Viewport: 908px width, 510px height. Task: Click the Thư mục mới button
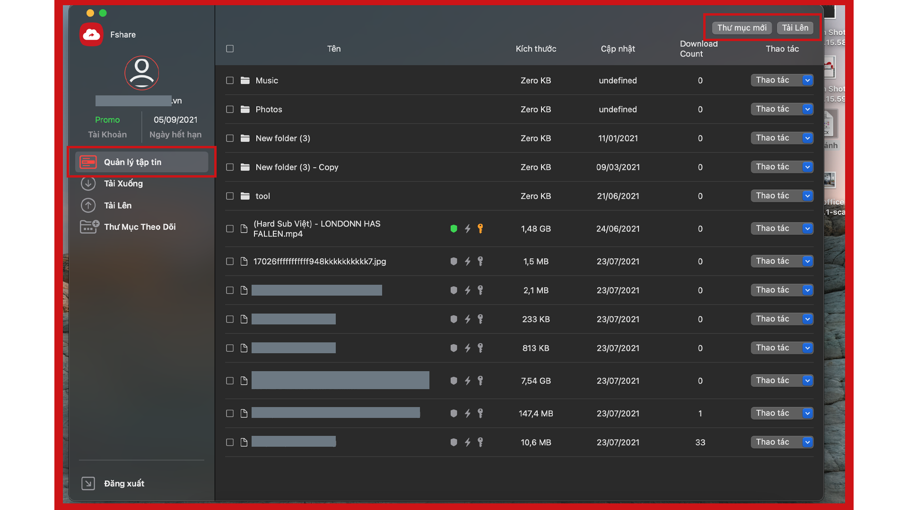point(742,28)
